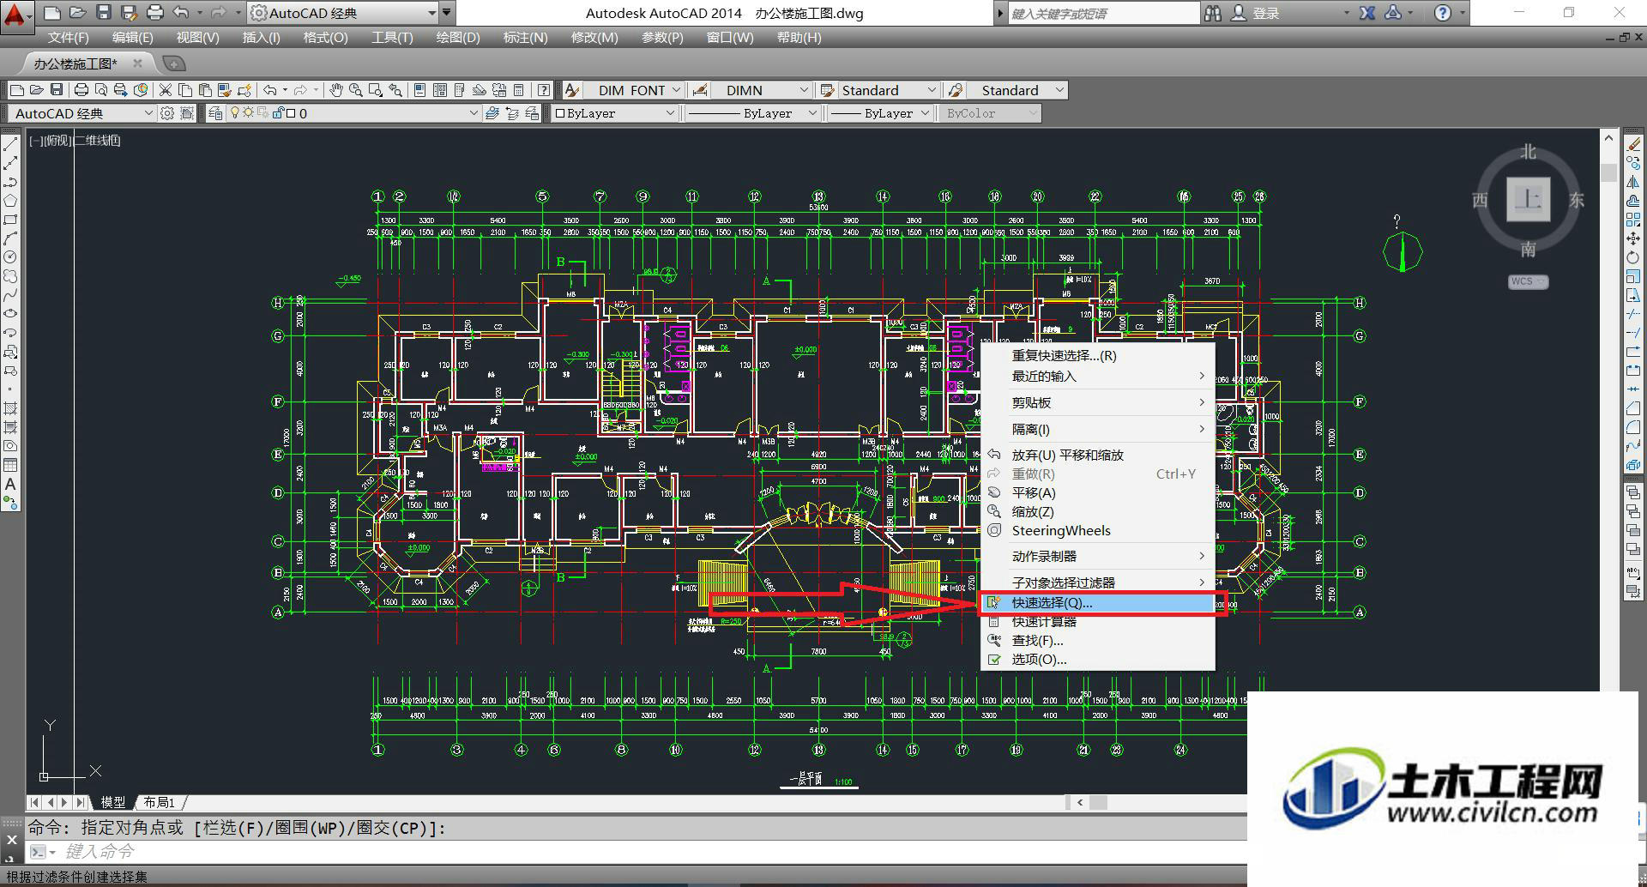Click the Cut scissors icon
Screen dimensions: 1647x887
click(x=166, y=90)
